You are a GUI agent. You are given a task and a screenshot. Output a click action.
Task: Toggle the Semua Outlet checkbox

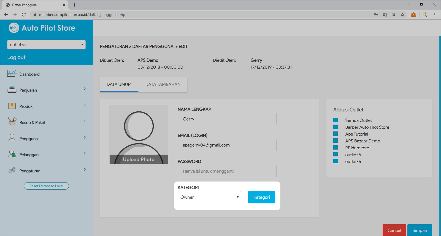click(336, 120)
